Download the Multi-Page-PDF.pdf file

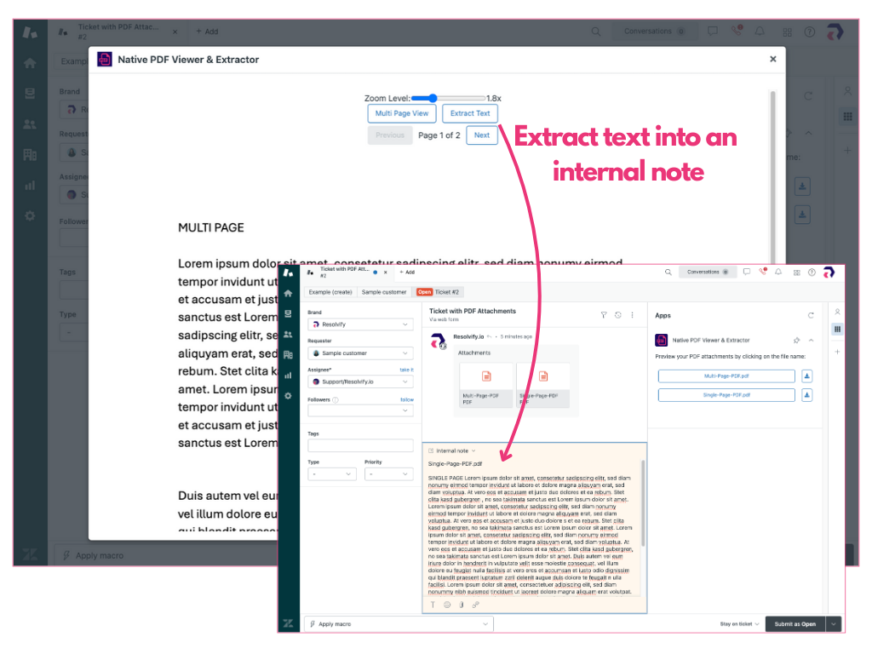807,376
